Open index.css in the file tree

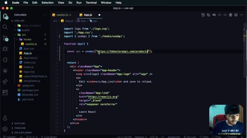click(29, 62)
